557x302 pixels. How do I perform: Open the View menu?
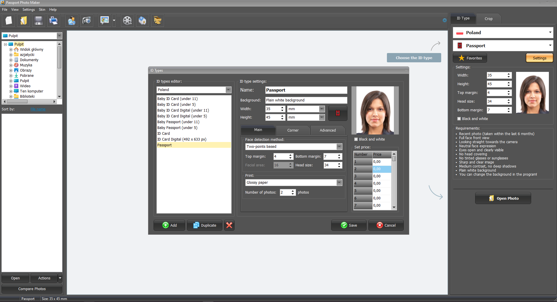[15, 10]
